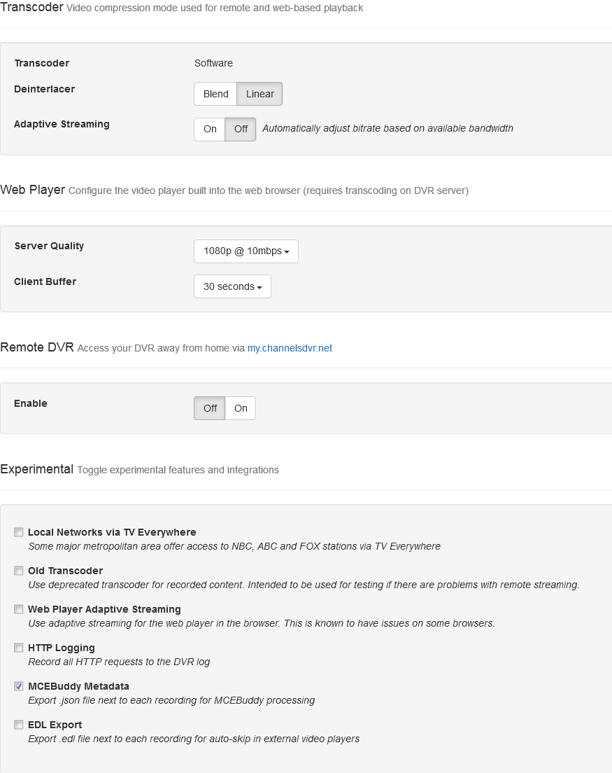This screenshot has height=773, width=612.
Task: Click the Web Player section heading
Action: point(33,190)
